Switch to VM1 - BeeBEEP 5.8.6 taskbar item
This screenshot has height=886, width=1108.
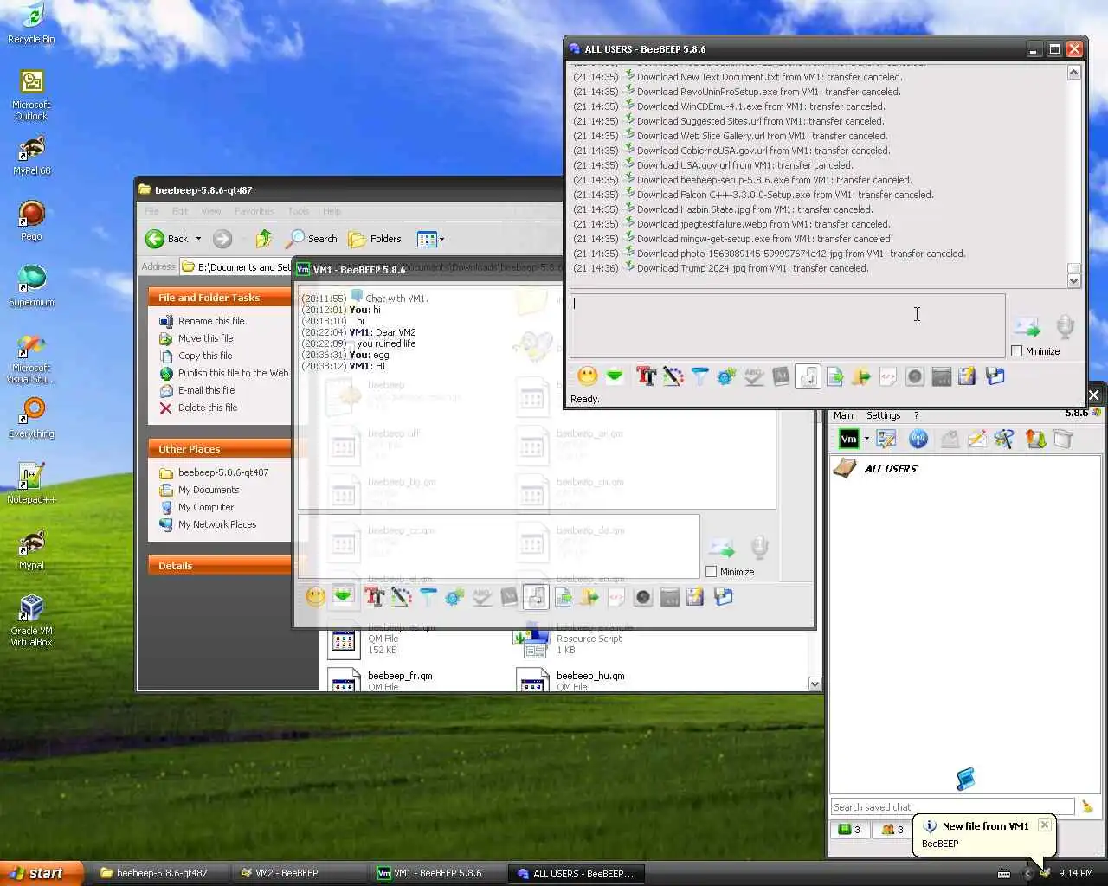click(437, 873)
